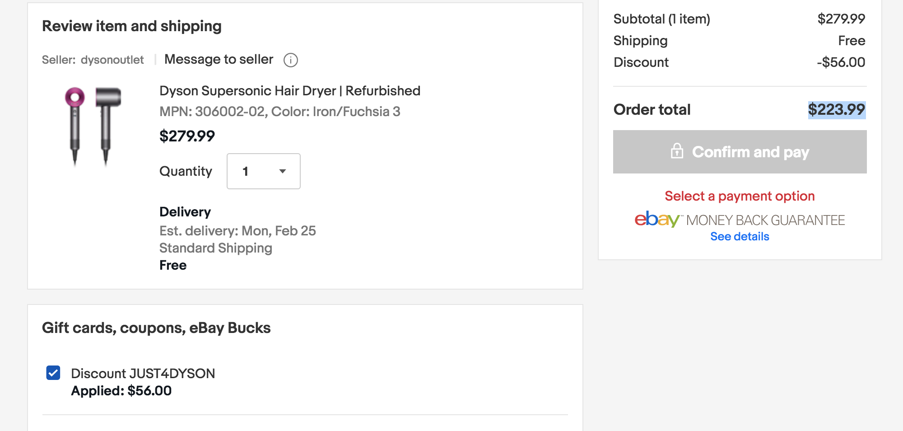Viewport: 903px width, 431px height.
Task: Uncheck the Discount JUST4DYSON checkbox
Action: (x=53, y=373)
